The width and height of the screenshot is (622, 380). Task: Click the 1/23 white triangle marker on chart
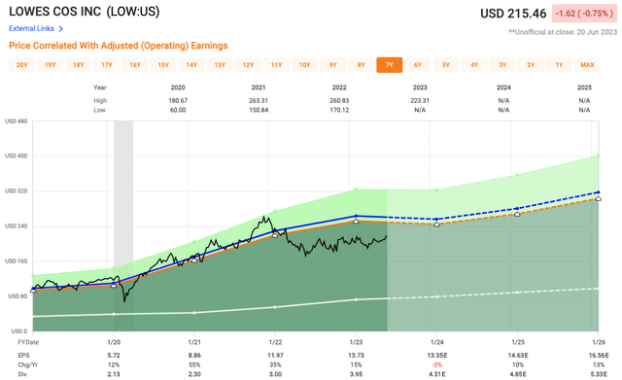(356, 221)
